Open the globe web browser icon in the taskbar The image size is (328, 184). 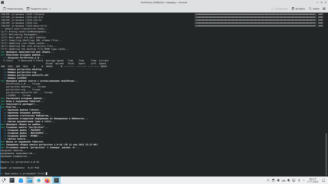(39, 180)
